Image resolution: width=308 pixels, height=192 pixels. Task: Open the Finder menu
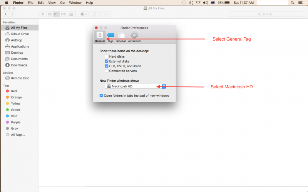18,3
